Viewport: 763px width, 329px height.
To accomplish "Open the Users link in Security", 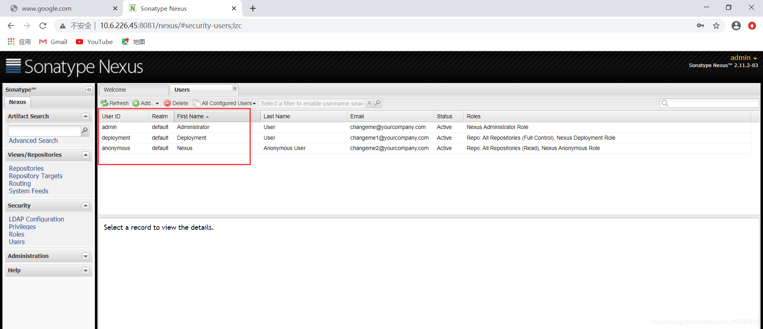I will (17, 242).
